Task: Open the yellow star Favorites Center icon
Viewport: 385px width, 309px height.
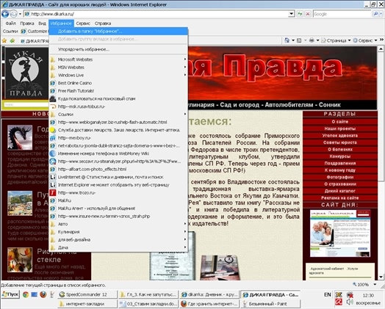Action: pyautogui.click(x=4, y=40)
